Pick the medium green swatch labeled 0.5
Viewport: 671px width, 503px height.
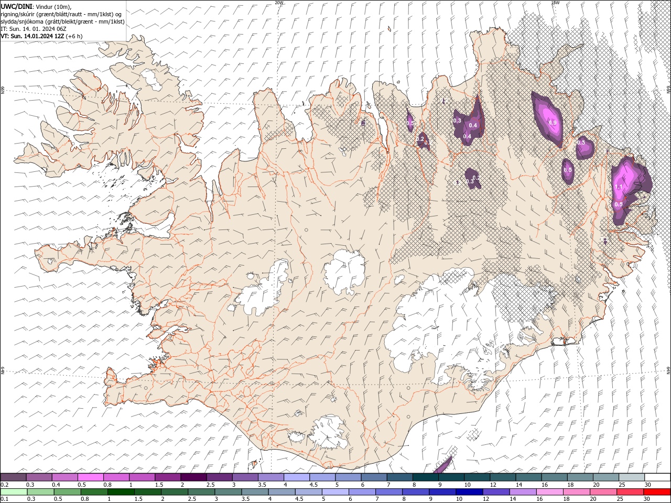coord(67,492)
